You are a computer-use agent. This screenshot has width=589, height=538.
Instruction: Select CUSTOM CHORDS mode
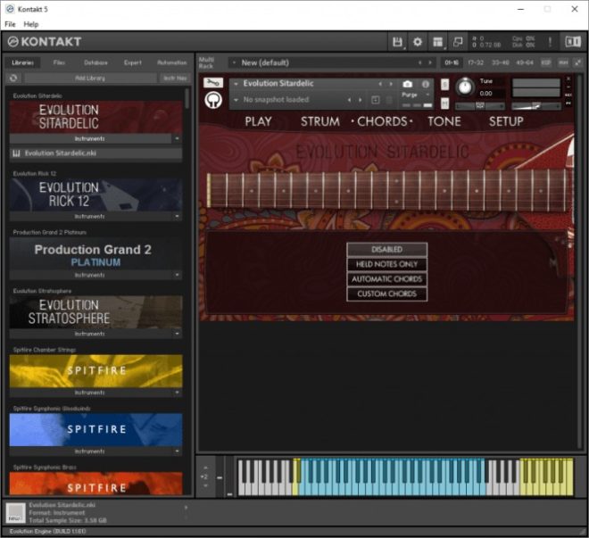click(387, 294)
